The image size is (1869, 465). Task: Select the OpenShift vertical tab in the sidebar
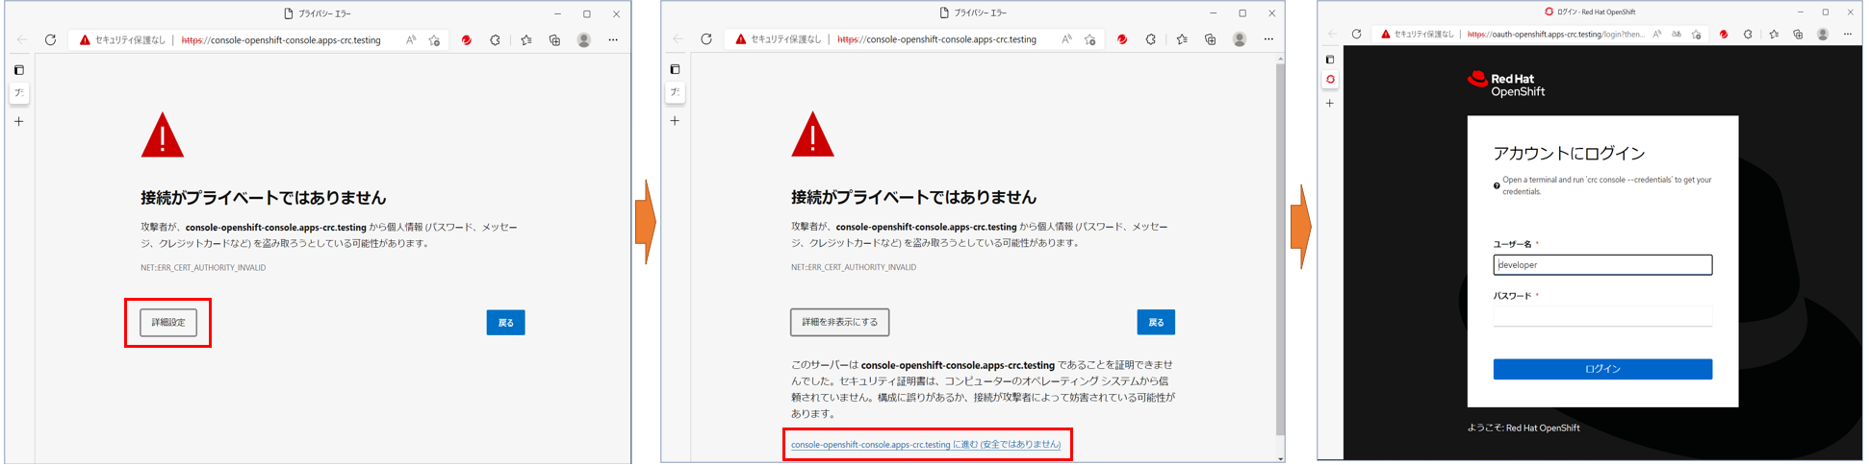click(x=1330, y=80)
